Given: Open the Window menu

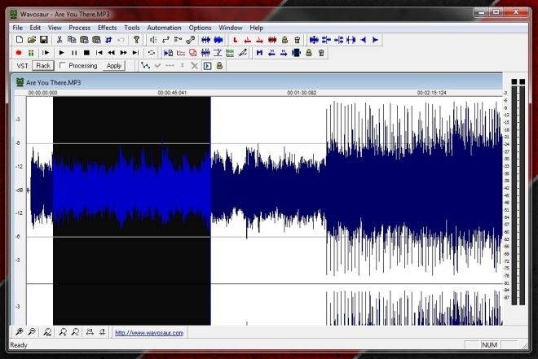Looking at the screenshot, I should [x=231, y=28].
